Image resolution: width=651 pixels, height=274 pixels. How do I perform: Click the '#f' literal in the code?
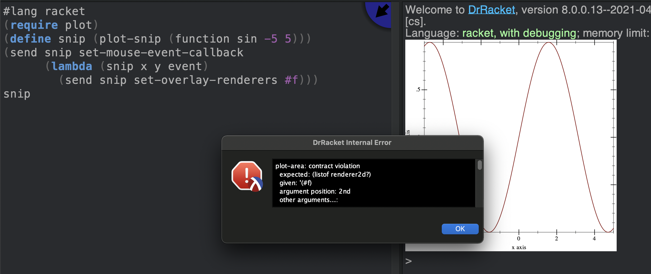(x=291, y=80)
